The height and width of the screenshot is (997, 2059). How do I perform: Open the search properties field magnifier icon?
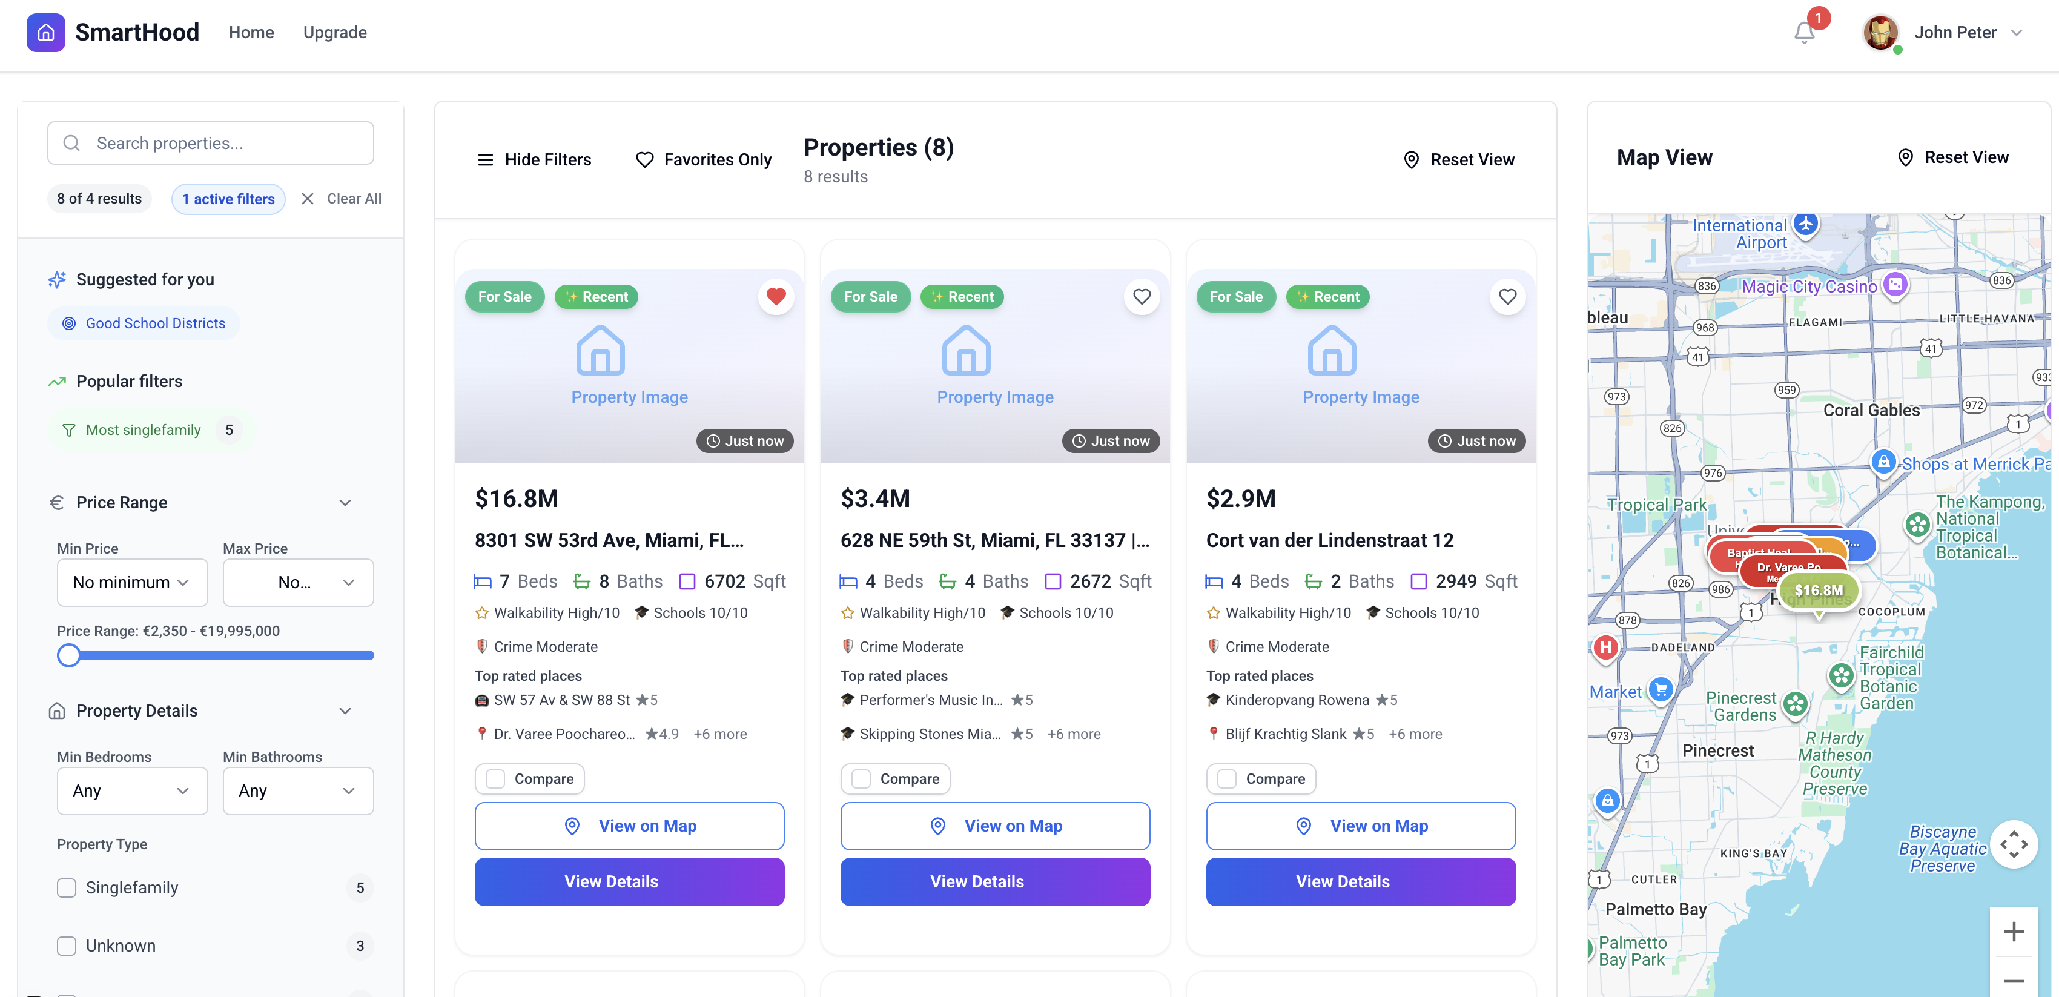(x=72, y=142)
